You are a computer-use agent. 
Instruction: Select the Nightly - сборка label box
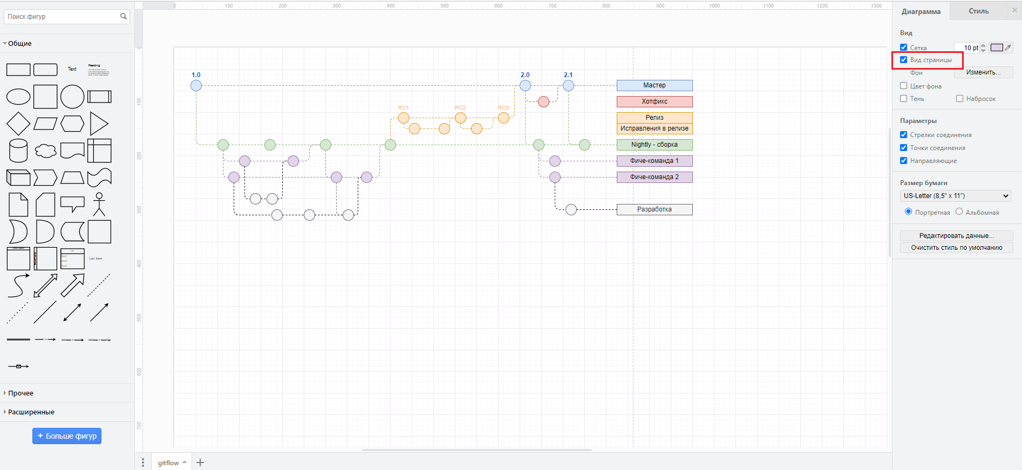(x=655, y=145)
